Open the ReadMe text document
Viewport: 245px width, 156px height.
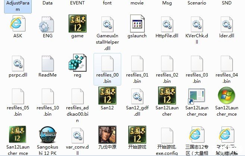pos(48,63)
